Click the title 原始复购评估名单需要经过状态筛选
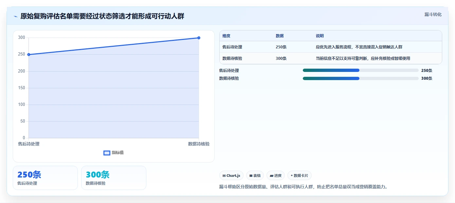The width and height of the screenshot is (455, 203). [102, 16]
